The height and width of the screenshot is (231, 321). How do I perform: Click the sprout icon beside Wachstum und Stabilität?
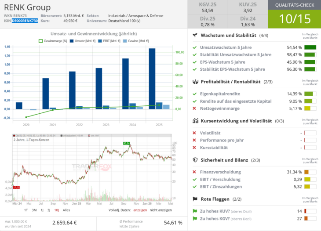click(x=195, y=36)
